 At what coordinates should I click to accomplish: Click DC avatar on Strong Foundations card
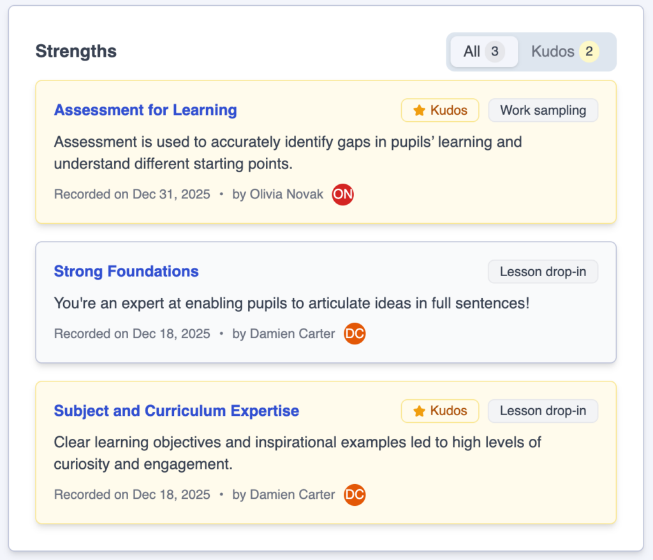tap(355, 334)
